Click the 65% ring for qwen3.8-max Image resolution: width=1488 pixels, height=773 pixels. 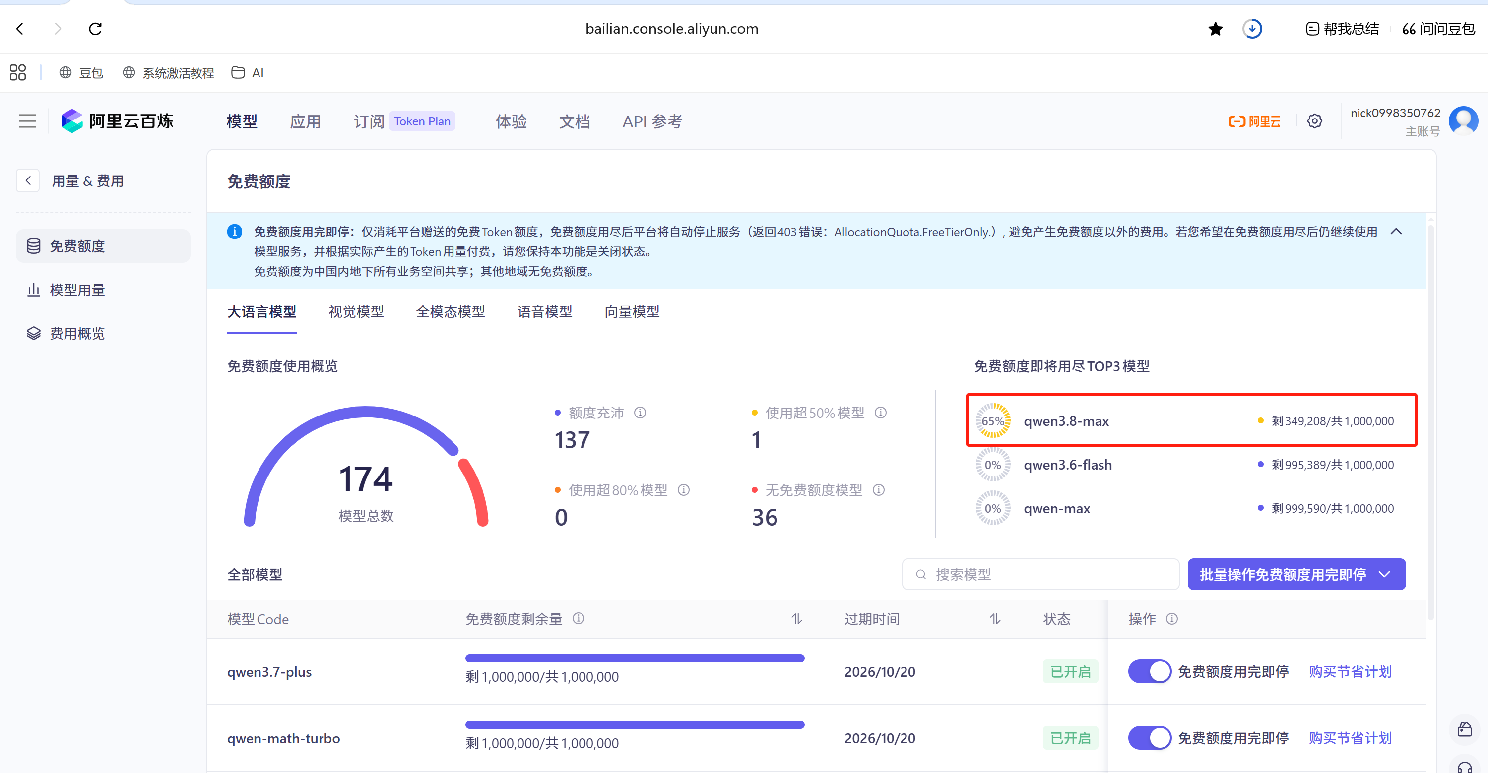993,421
